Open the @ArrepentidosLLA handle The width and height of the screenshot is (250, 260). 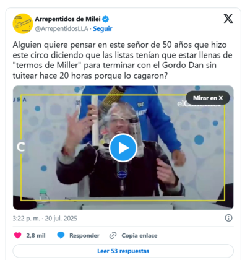coord(61,28)
